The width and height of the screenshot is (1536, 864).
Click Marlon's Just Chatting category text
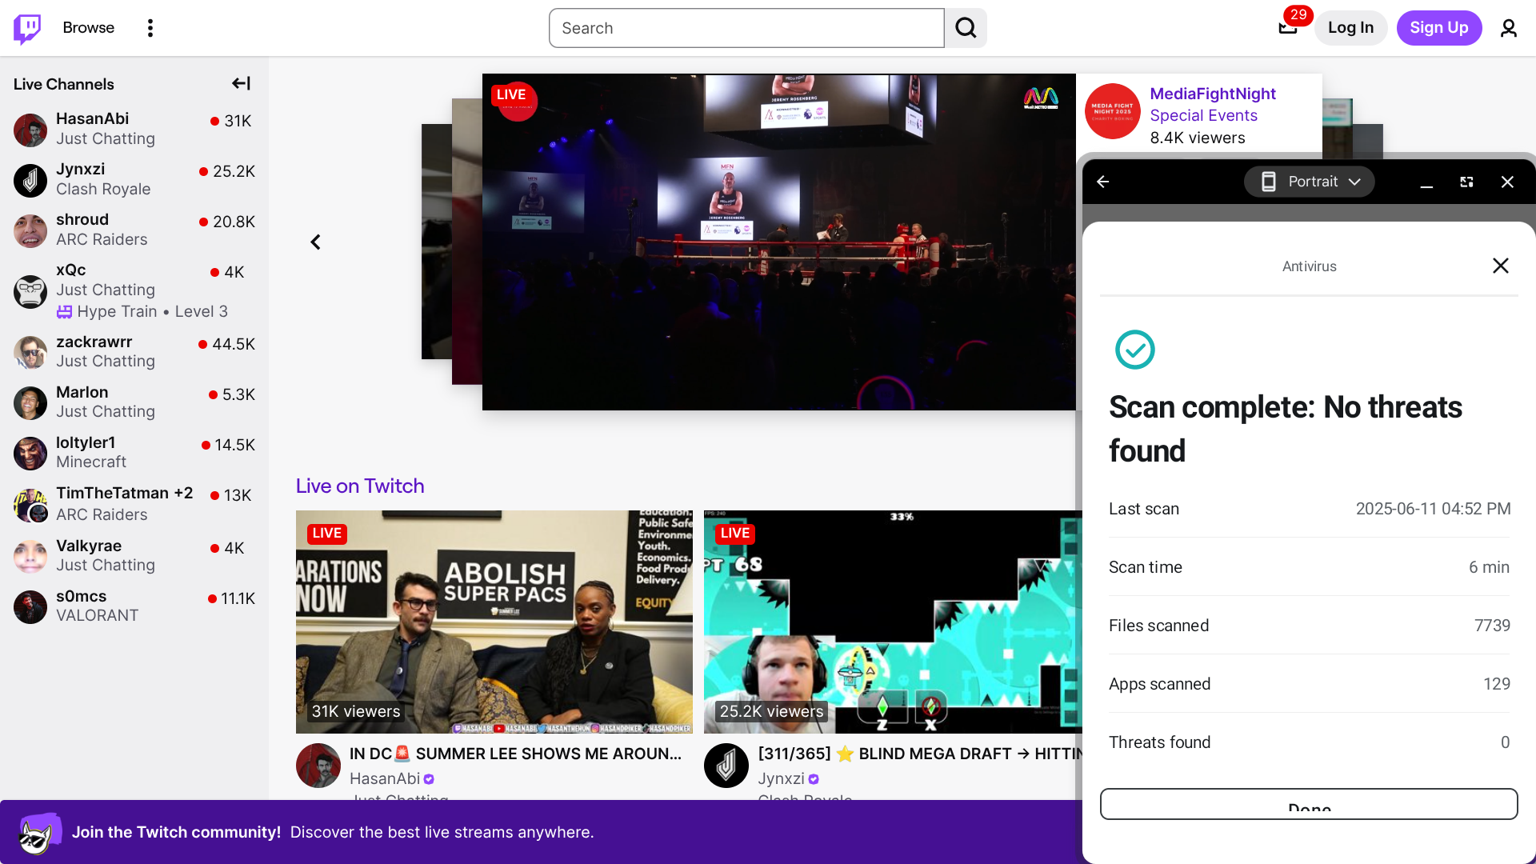coord(106,411)
